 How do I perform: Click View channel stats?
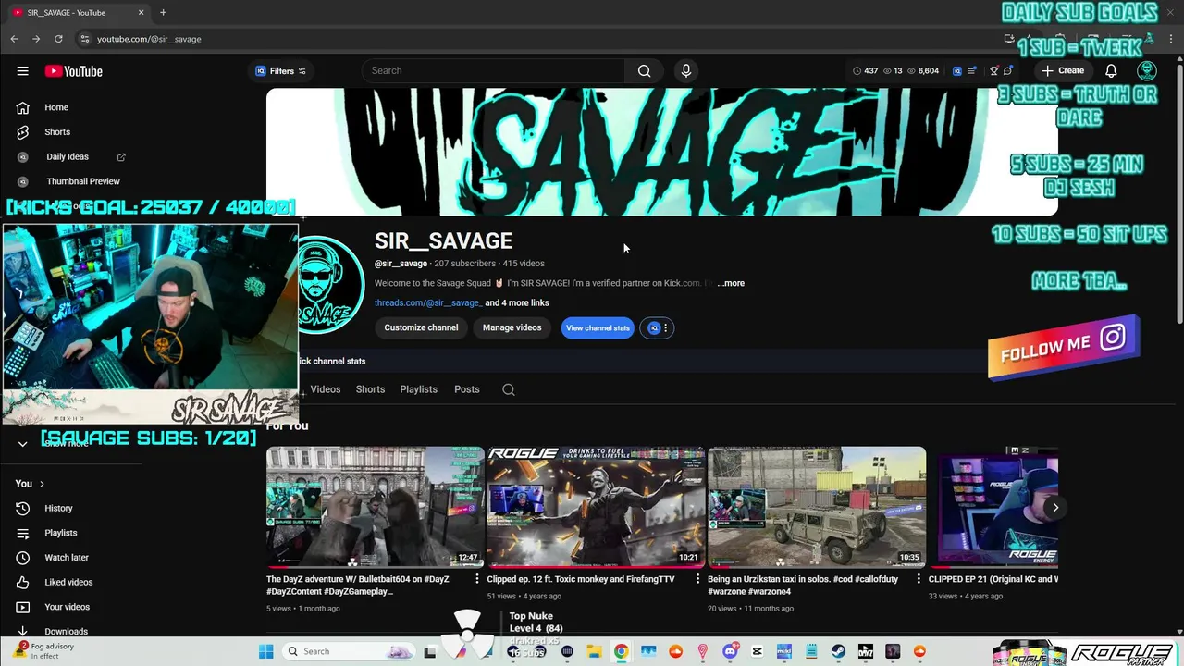pos(598,327)
